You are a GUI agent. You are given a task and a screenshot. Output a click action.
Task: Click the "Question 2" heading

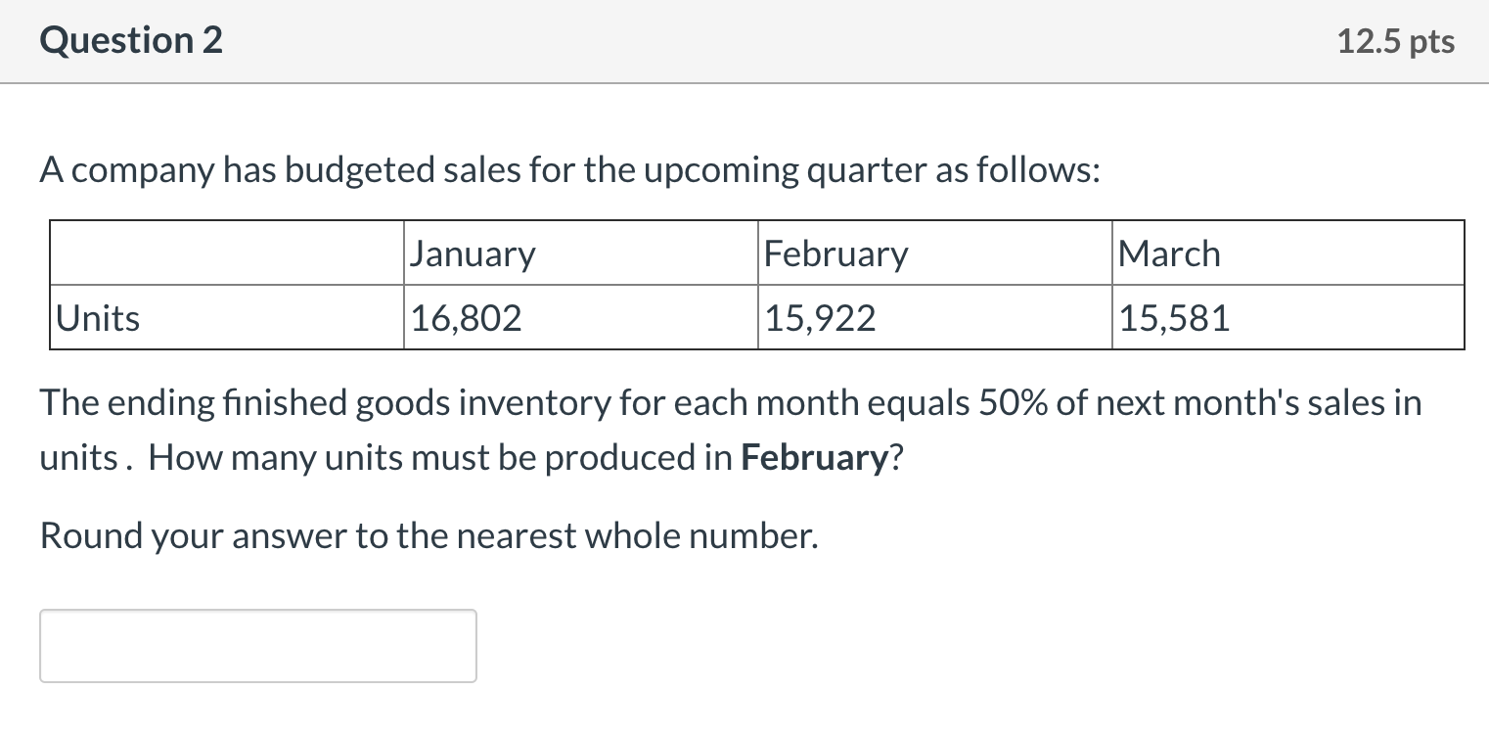point(131,41)
